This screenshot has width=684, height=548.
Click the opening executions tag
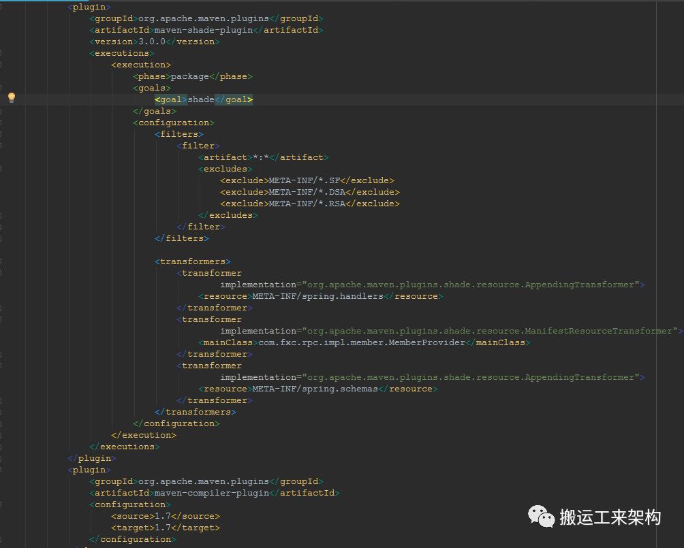tap(122, 53)
